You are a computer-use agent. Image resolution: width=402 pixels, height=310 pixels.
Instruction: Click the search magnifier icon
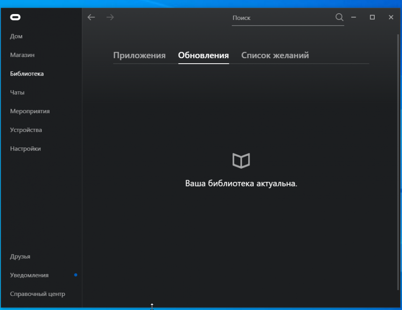pyautogui.click(x=339, y=17)
